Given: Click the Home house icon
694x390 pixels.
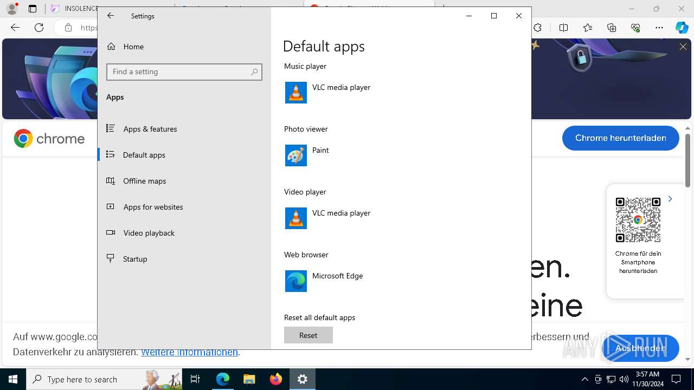Looking at the screenshot, I should click(111, 46).
